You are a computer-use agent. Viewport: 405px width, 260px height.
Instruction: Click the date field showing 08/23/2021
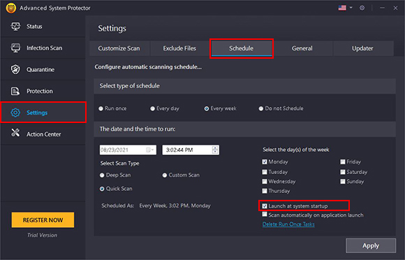coord(128,150)
